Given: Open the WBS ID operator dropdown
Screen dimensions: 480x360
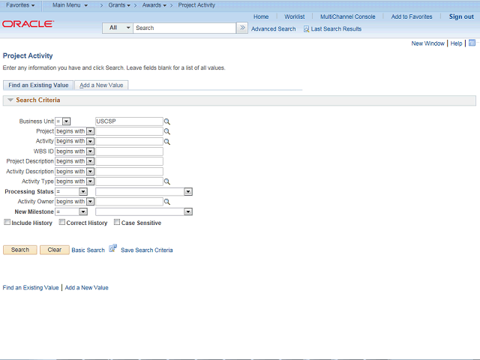Looking at the screenshot, I should pyautogui.click(x=74, y=151).
